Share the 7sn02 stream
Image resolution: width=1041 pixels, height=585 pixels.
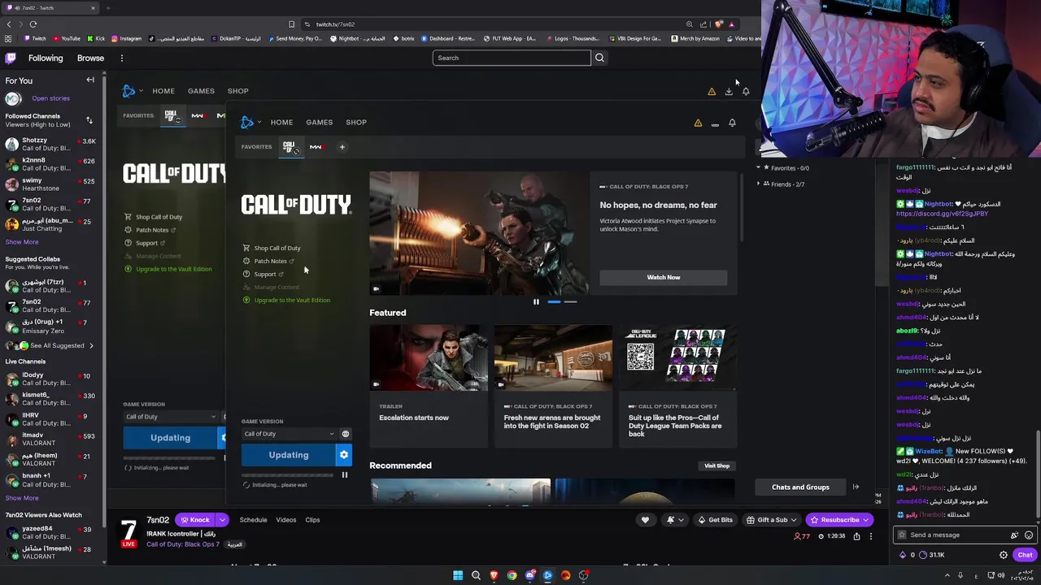[x=856, y=536]
